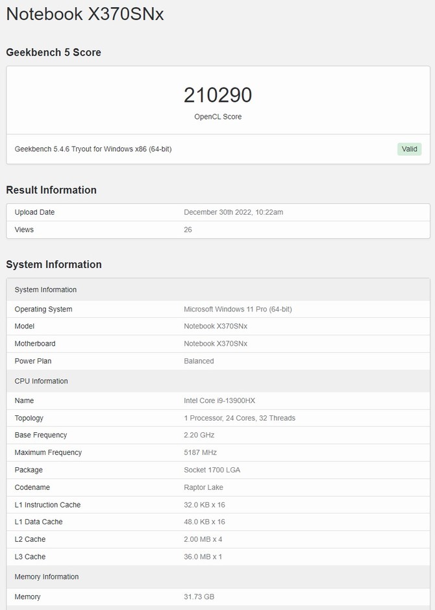Select the 'Balanced' power plan value

(199, 361)
